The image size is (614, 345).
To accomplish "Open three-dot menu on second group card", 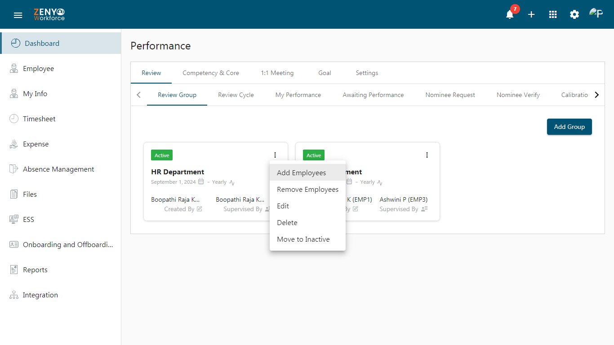I will [x=427, y=155].
